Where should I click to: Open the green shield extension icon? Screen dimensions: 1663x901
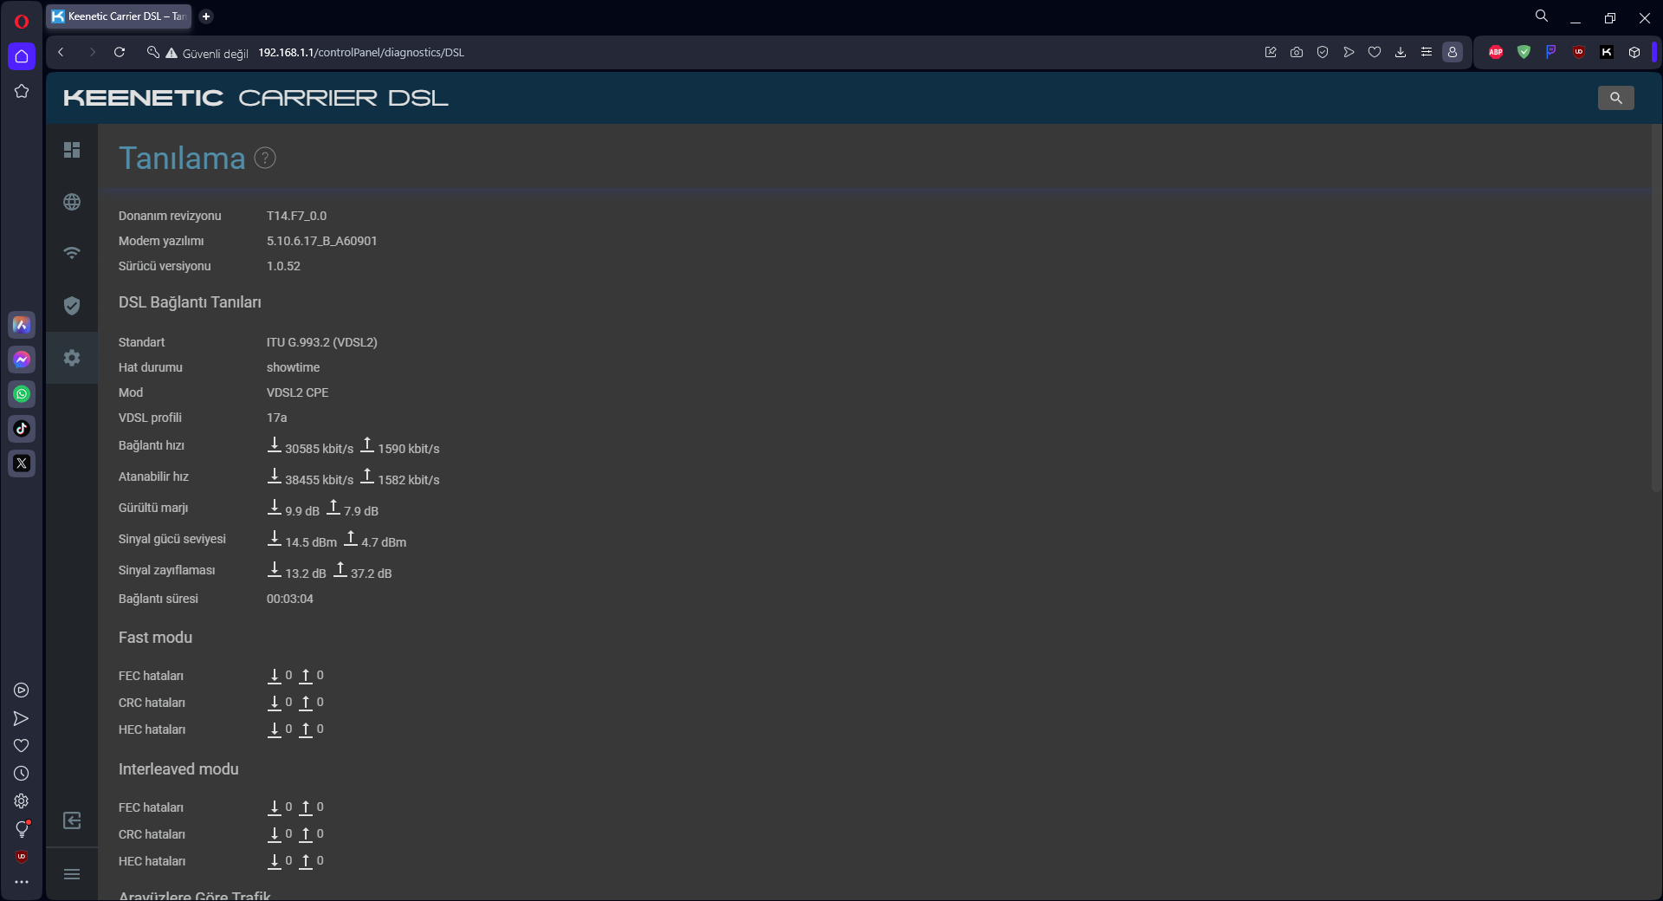pyautogui.click(x=1524, y=52)
